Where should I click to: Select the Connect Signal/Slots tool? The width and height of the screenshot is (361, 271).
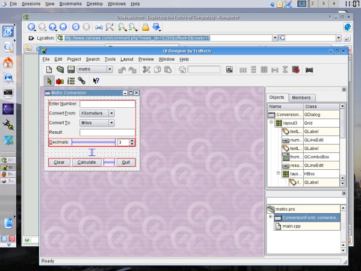(x=60, y=81)
